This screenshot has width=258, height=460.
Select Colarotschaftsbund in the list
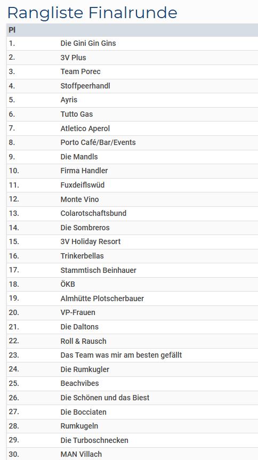[x=93, y=213]
